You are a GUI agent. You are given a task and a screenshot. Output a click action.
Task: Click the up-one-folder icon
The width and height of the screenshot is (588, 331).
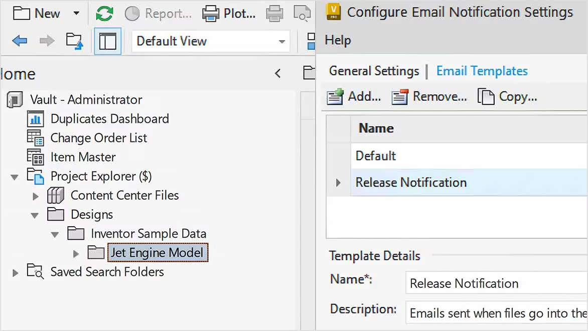[x=74, y=41]
